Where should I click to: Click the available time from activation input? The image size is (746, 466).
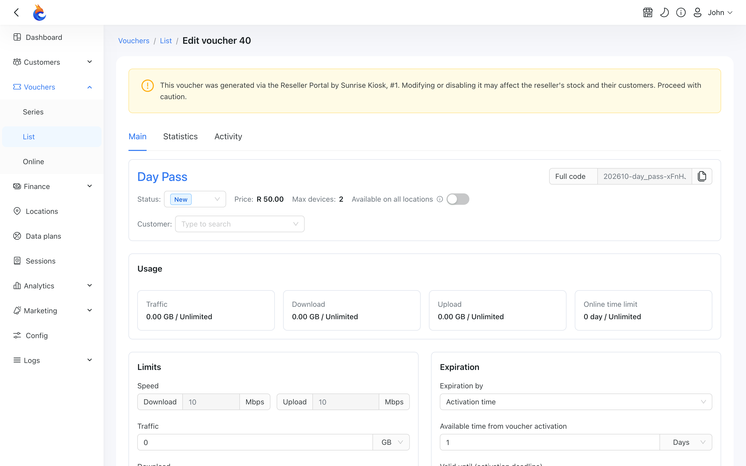click(550, 442)
